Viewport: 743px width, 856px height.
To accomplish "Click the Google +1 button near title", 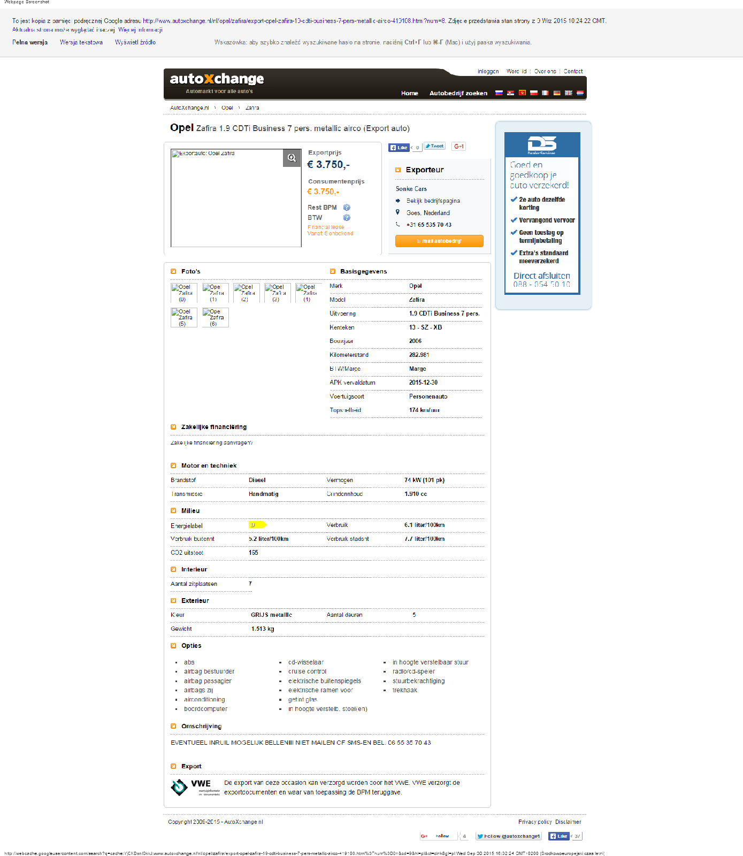I will tap(459, 146).
